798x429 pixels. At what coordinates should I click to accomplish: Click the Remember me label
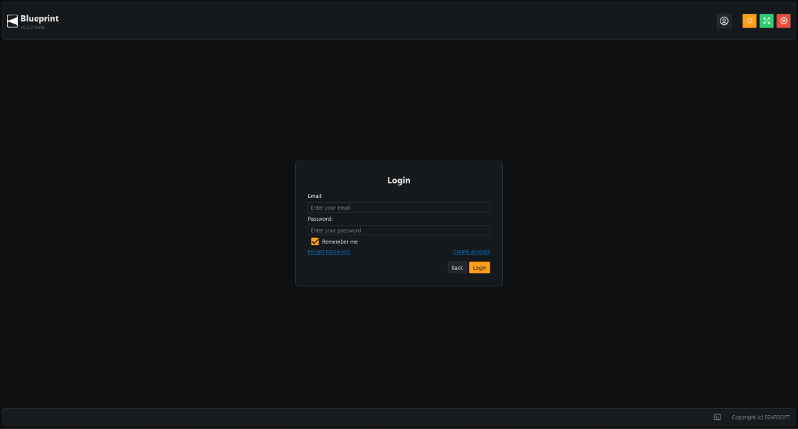click(x=339, y=242)
